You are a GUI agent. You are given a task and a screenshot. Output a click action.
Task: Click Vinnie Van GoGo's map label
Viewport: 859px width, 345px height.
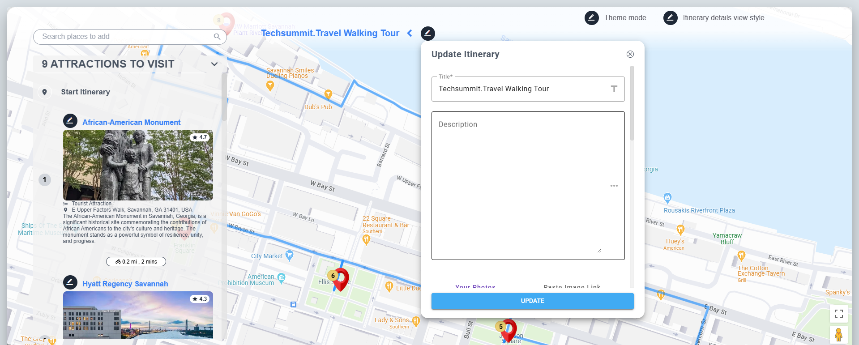(236, 214)
